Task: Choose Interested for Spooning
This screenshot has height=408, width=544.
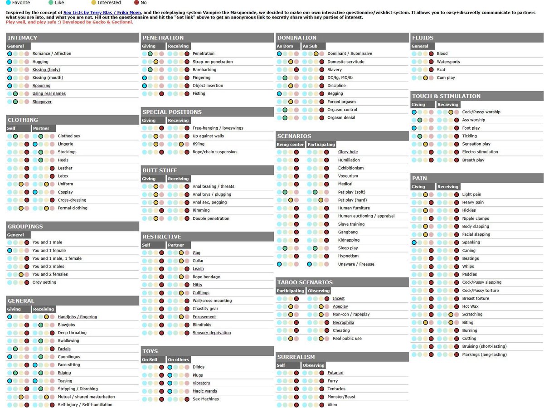Action: (21, 86)
